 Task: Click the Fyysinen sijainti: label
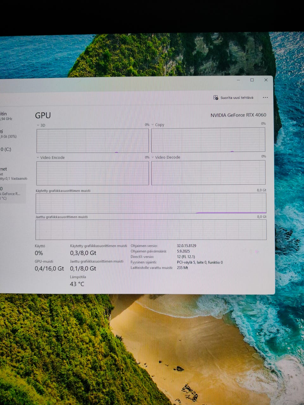tap(143, 262)
